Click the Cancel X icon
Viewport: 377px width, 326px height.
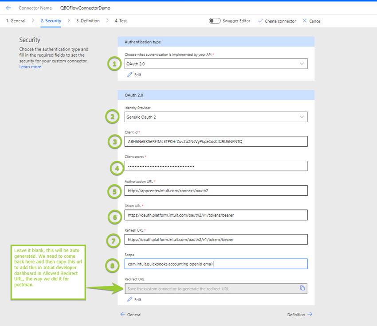pyautogui.click(x=305, y=21)
